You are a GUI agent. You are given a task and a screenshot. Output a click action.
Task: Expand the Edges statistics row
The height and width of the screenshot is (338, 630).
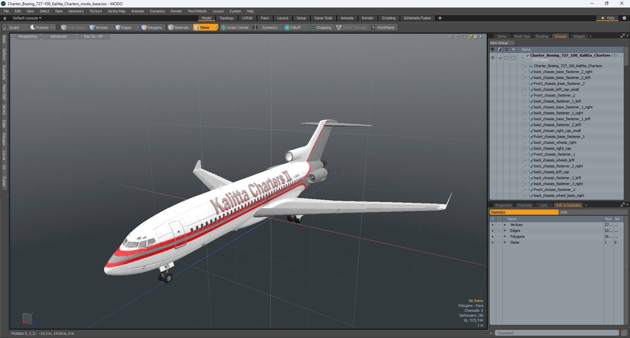505,231
